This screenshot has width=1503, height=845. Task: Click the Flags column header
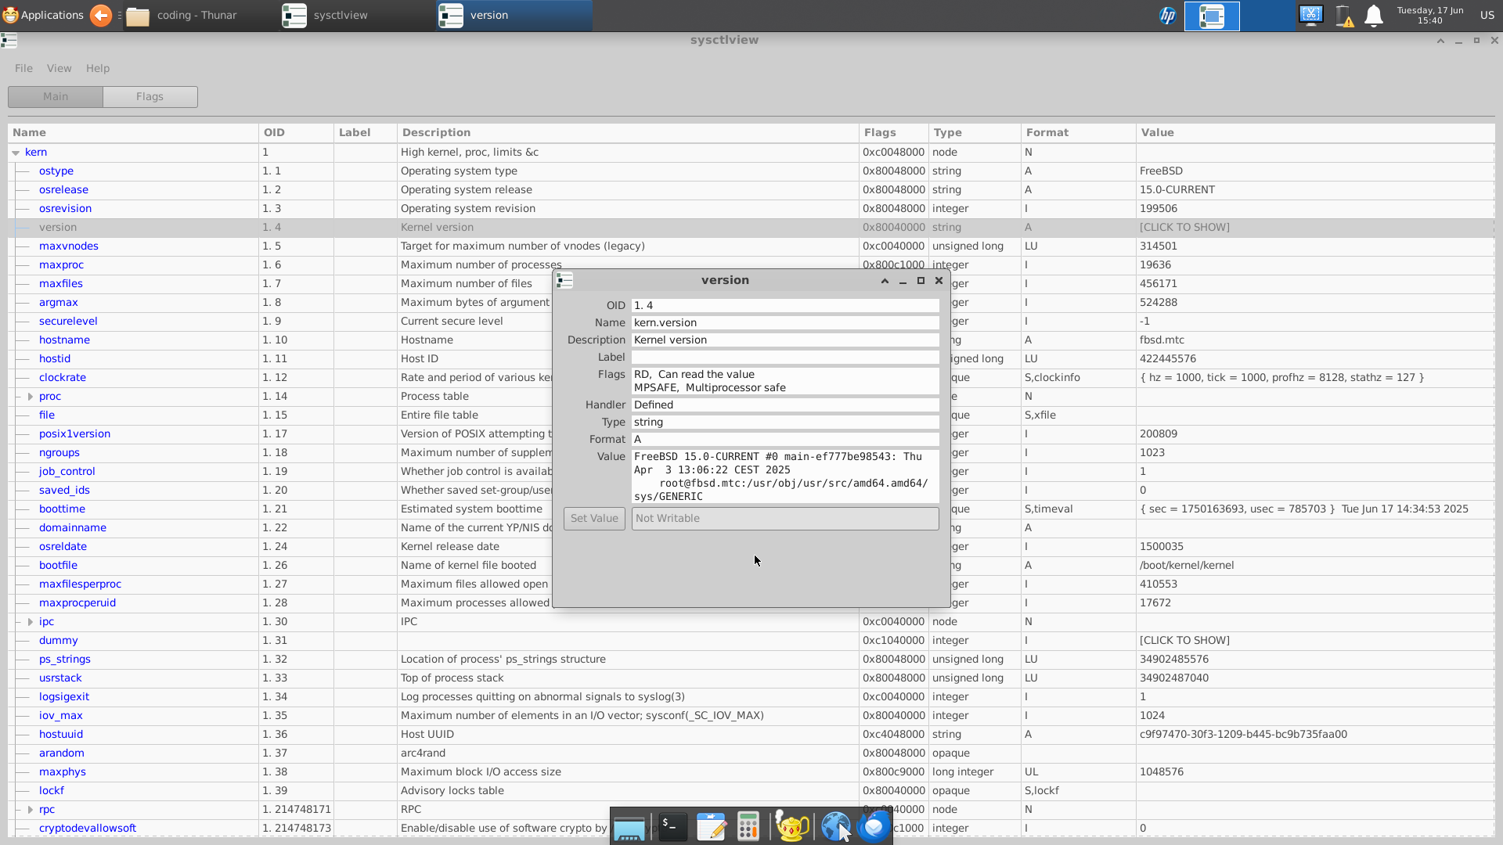(894, 132)
